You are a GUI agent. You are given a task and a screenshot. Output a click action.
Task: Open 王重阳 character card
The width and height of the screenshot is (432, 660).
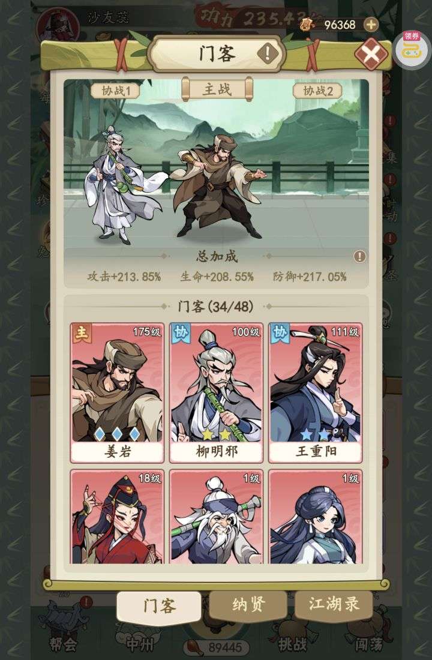click(316, 393)
